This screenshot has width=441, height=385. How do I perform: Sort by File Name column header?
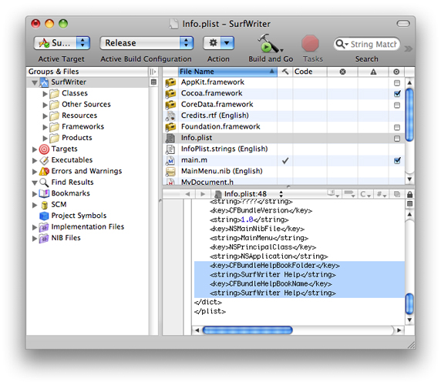(x=227, y=72)
